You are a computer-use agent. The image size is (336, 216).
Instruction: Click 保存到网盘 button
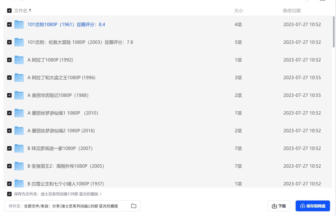click(313, 206)
